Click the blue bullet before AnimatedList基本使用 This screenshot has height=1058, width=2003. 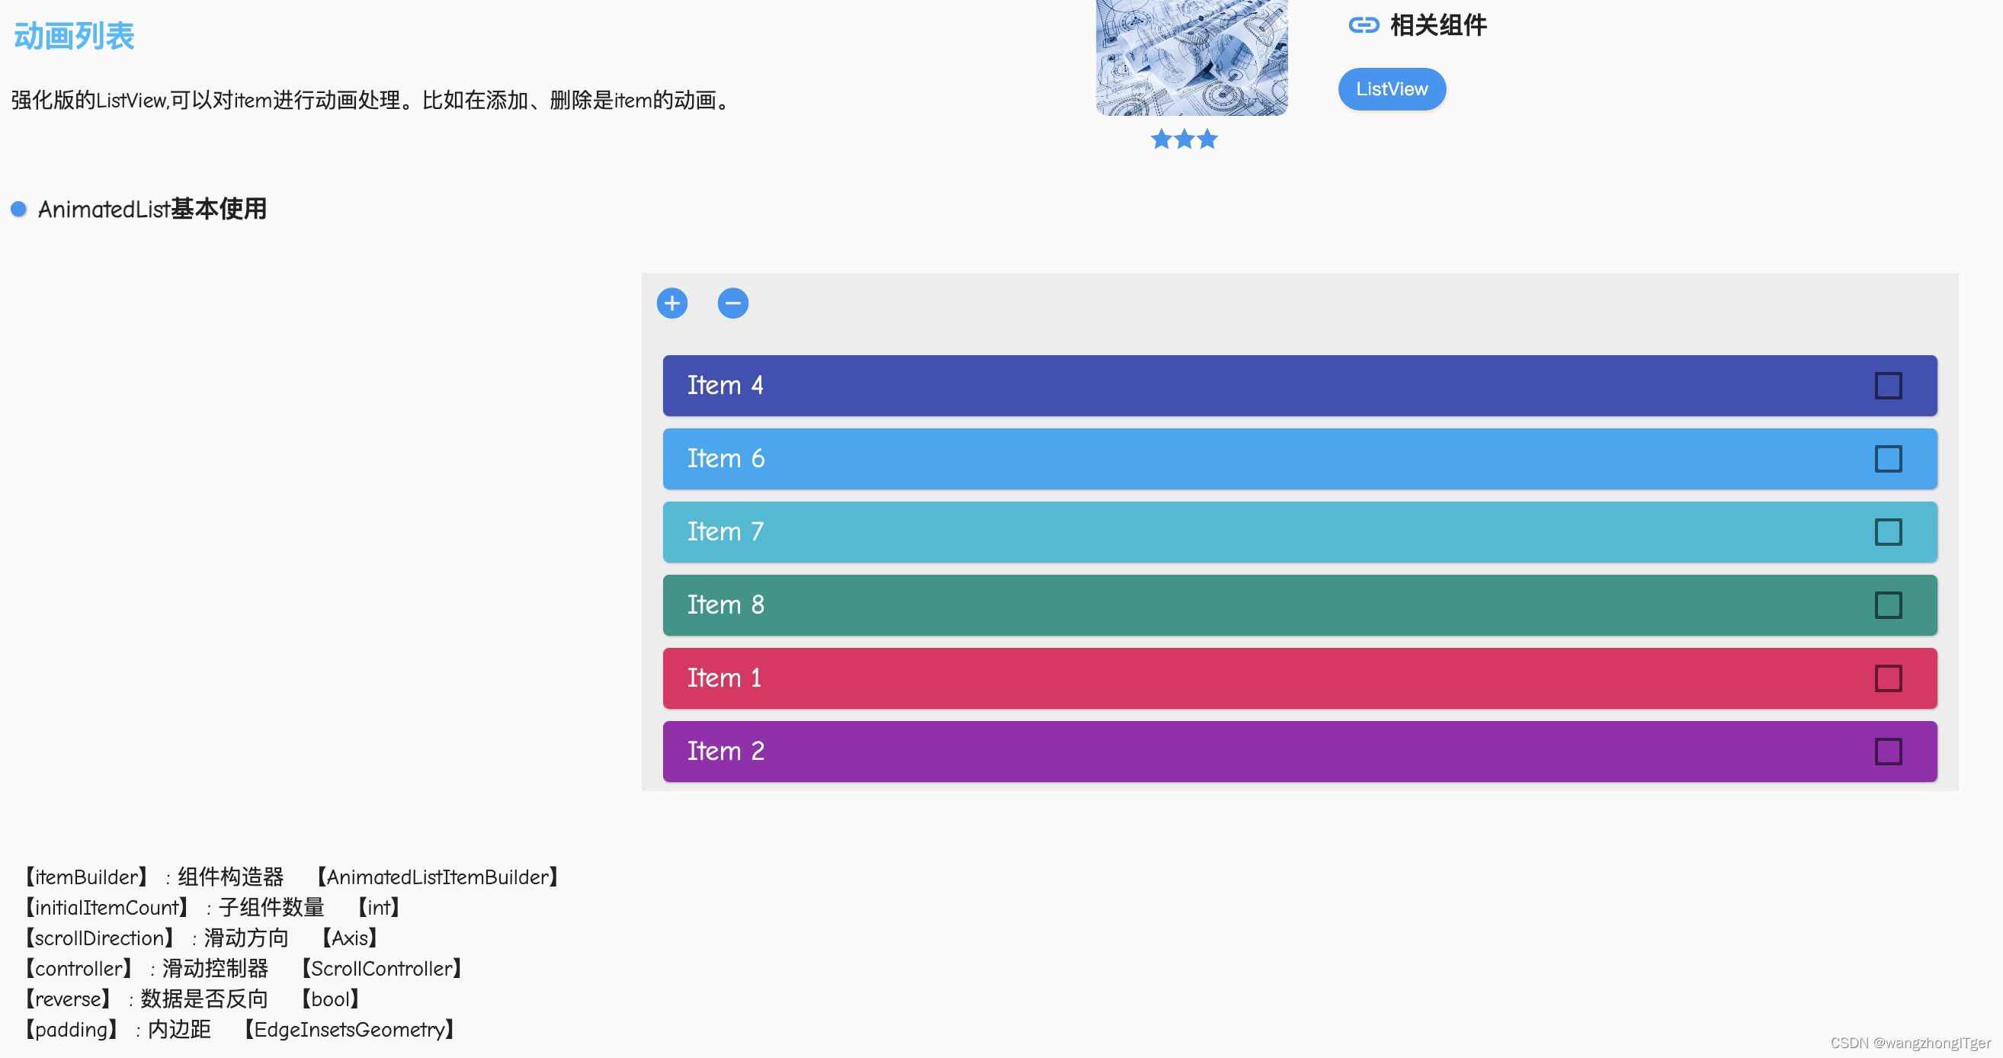[18, 209]
